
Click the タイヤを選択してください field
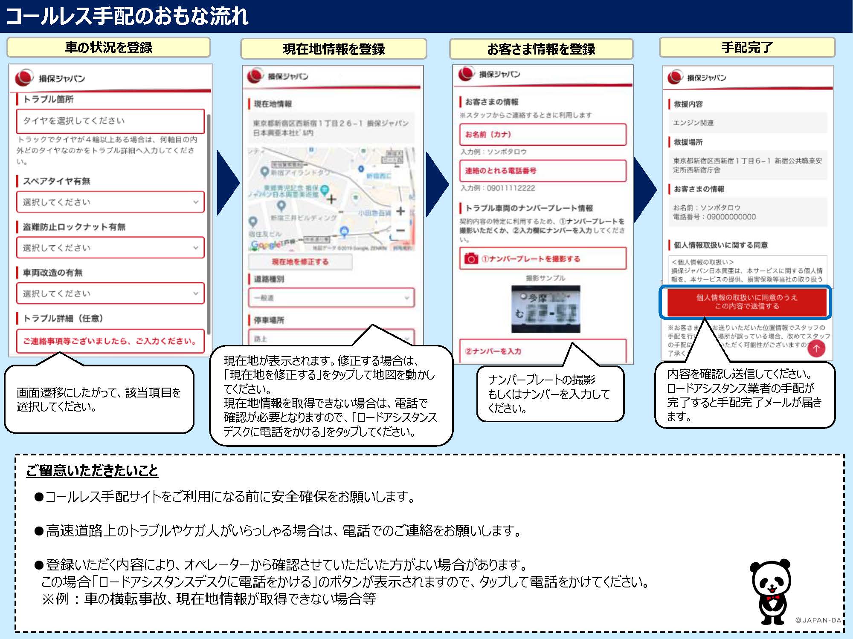pyautogui.click(x=110, y=121)
